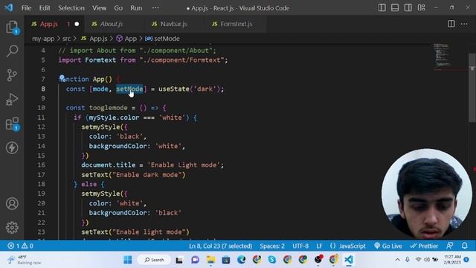Click the lightbulb code action on line 7
The image size is (476, 268).
[62, 77]
